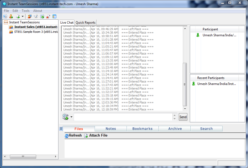
Task: Click the chat message input field
Action: 123,117
